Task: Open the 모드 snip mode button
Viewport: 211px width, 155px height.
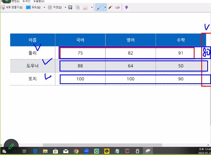Action: [x=33, y=7]
